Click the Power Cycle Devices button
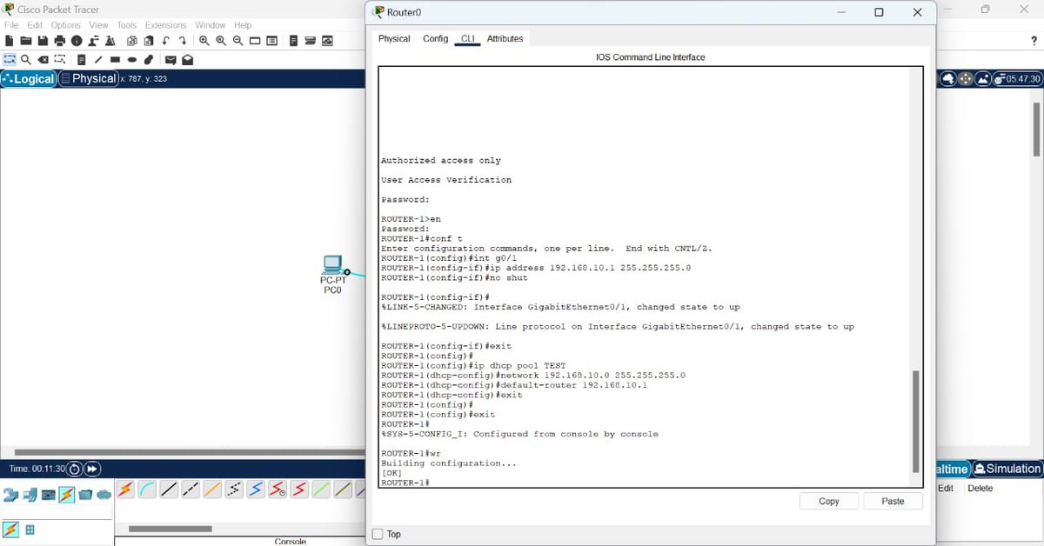The width and height of the screenshot is (1044, 546). [x=74, y=469]
